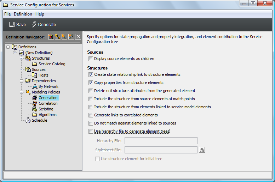
Task: Click the Service Catalog folder icon
Action: (x=35, y=64)
